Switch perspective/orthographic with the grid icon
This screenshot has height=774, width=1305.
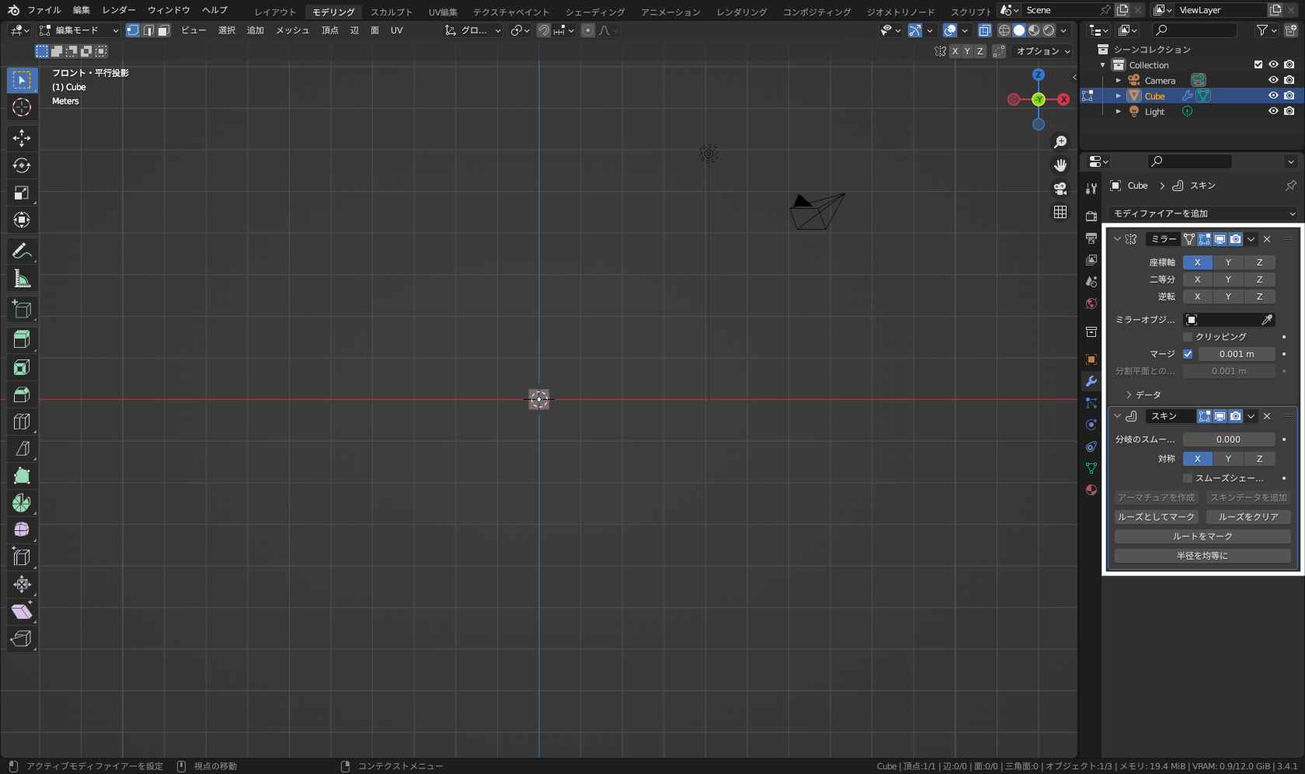click(1060, 212)
